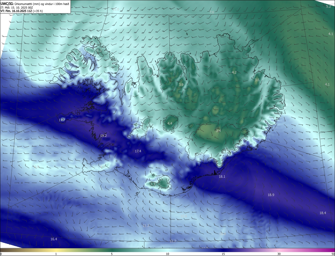
Task: Click the UWC/IG map title line
Action: click(35, 4)
